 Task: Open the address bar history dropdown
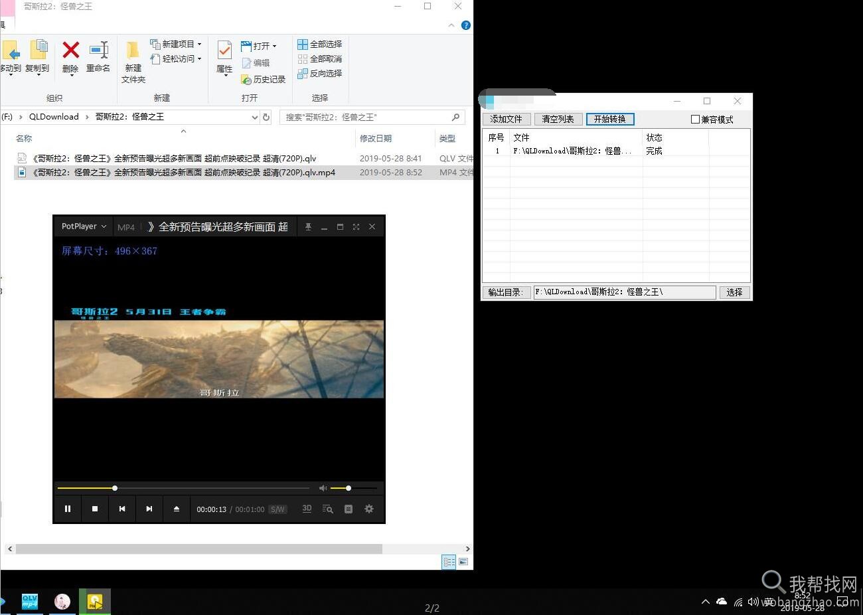tap(254, 117)
